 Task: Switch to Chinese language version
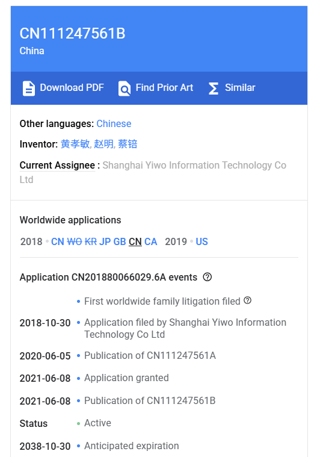click(x=114, y=123)
